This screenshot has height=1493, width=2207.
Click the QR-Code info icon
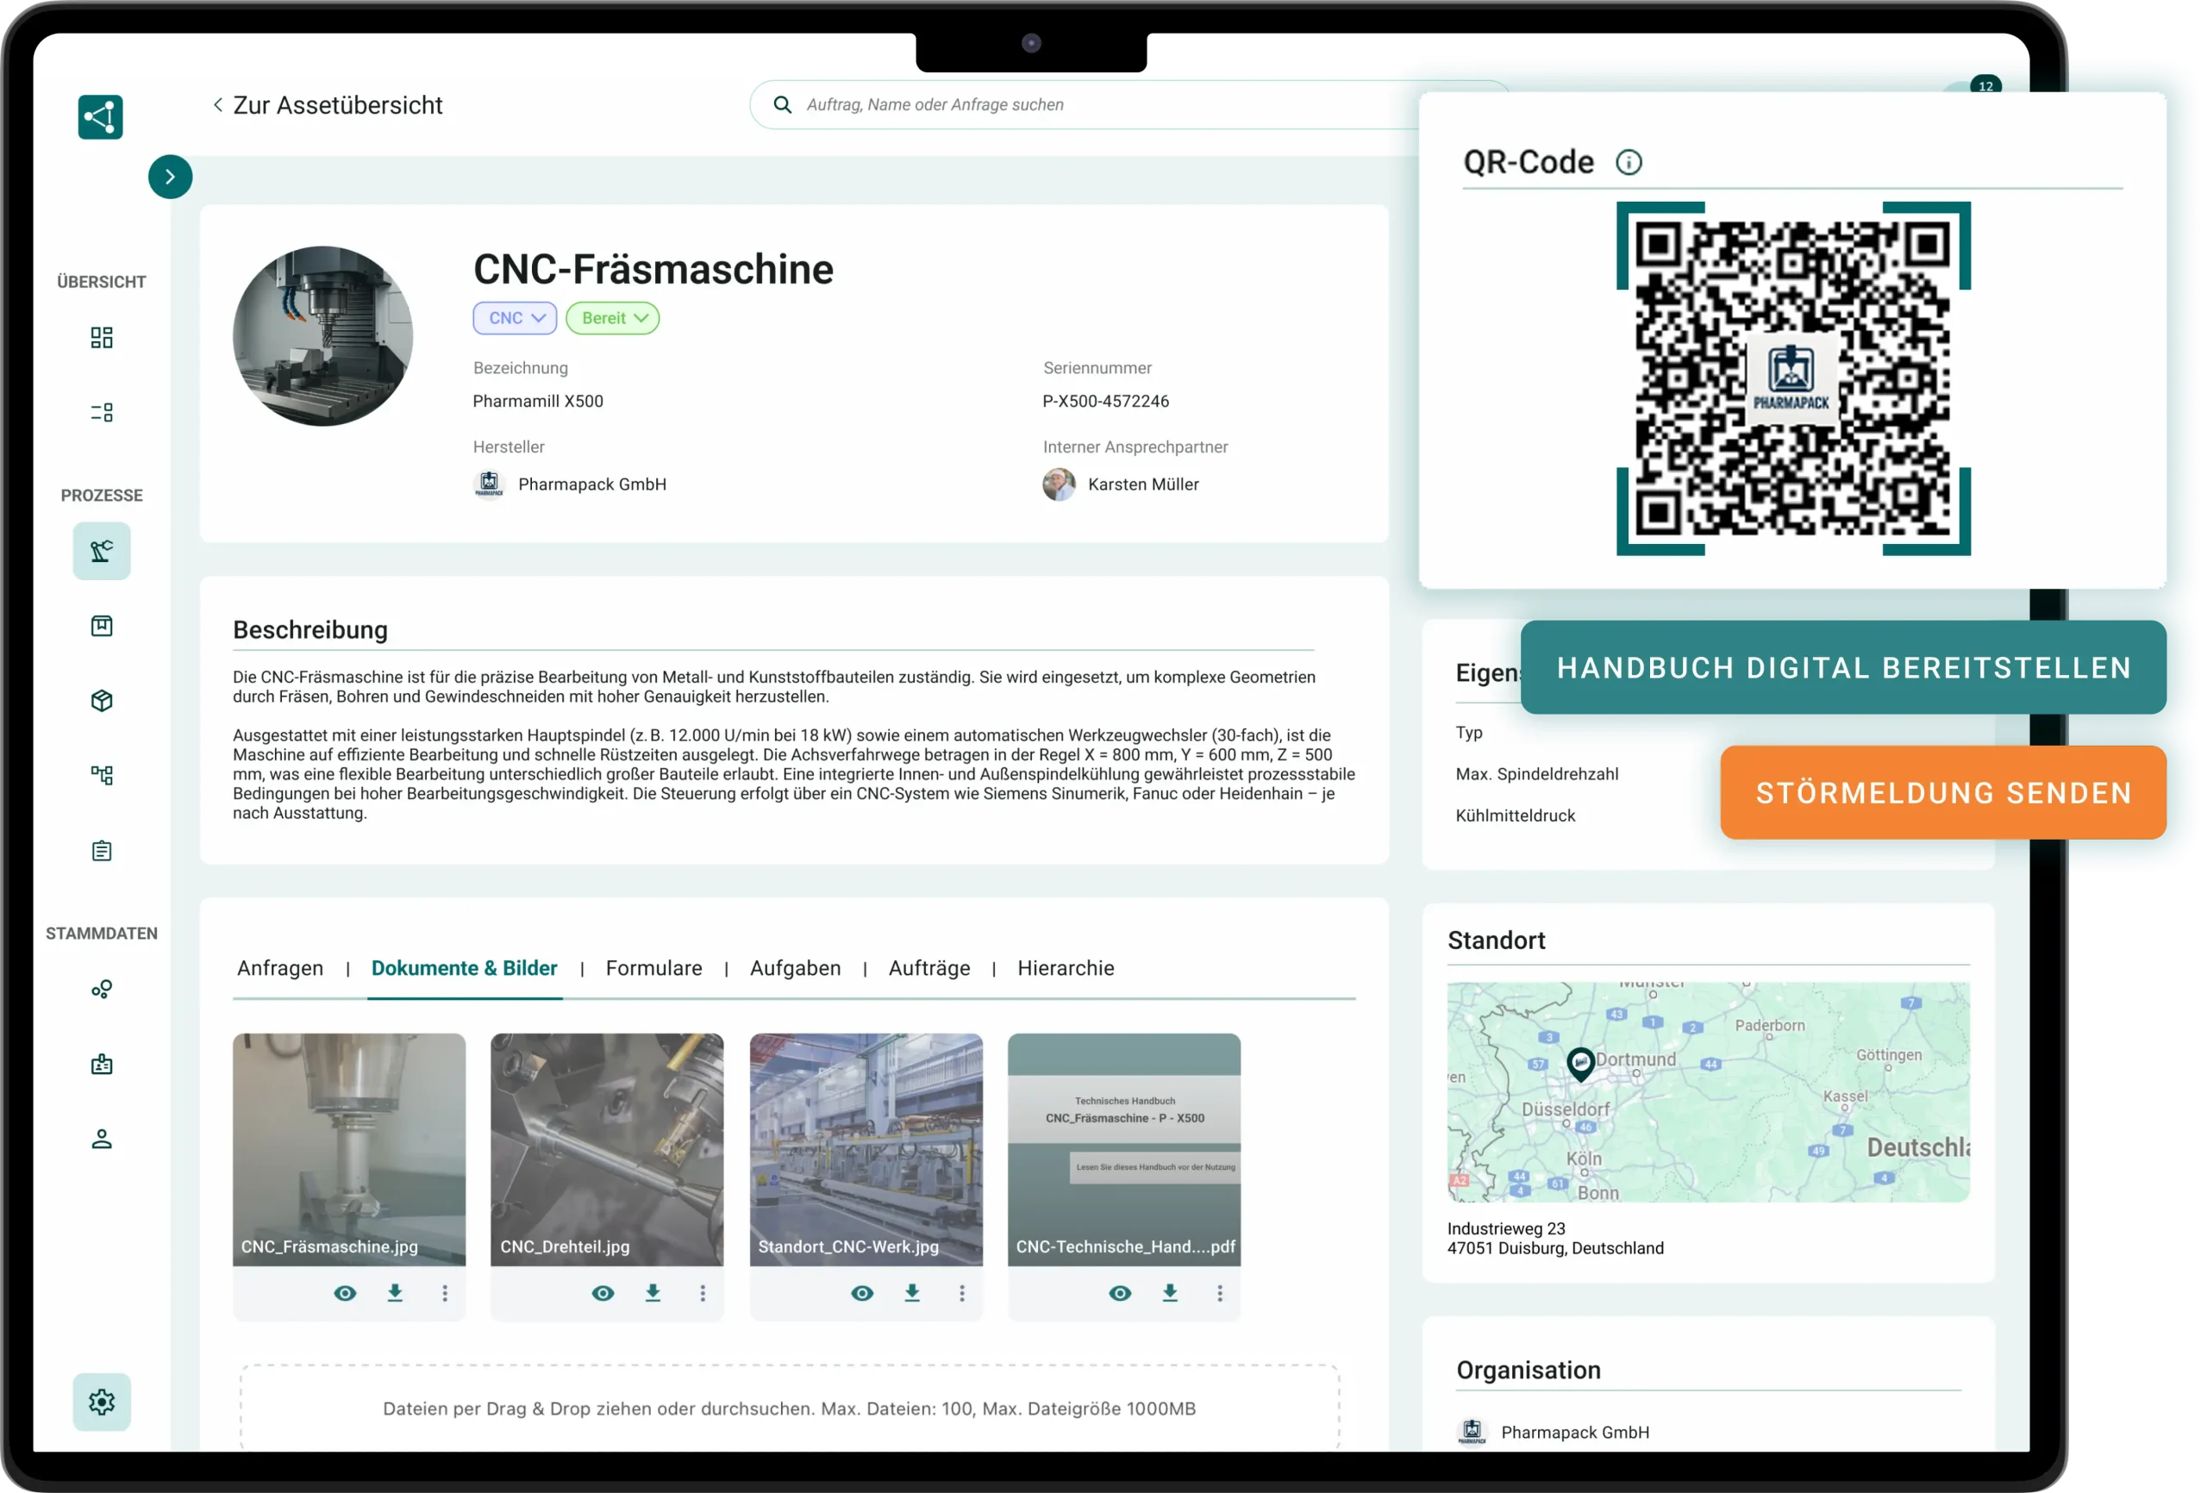click(1629, 162)
